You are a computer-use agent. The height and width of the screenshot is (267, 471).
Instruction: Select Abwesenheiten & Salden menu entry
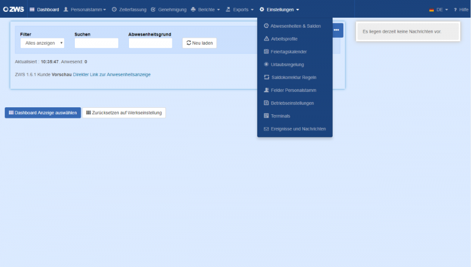point(295,26)
